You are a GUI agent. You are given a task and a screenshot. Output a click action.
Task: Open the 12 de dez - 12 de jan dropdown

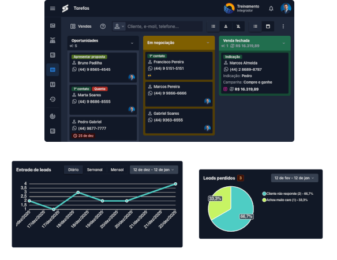154,170
